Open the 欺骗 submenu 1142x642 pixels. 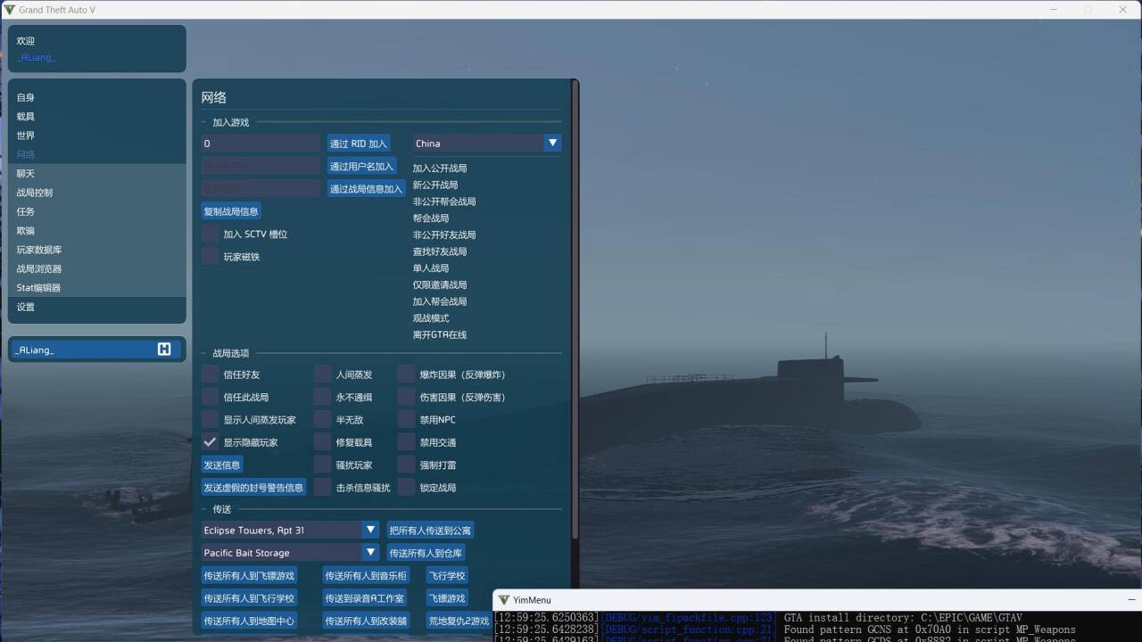click(97, 230)
